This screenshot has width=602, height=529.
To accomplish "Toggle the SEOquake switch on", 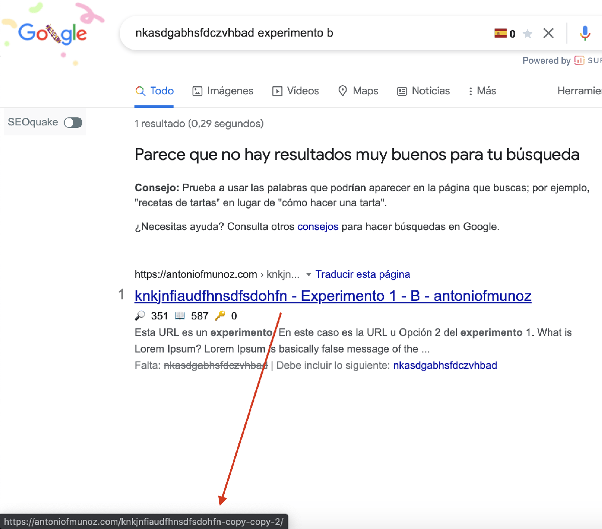I will click(x=73, y=122).
